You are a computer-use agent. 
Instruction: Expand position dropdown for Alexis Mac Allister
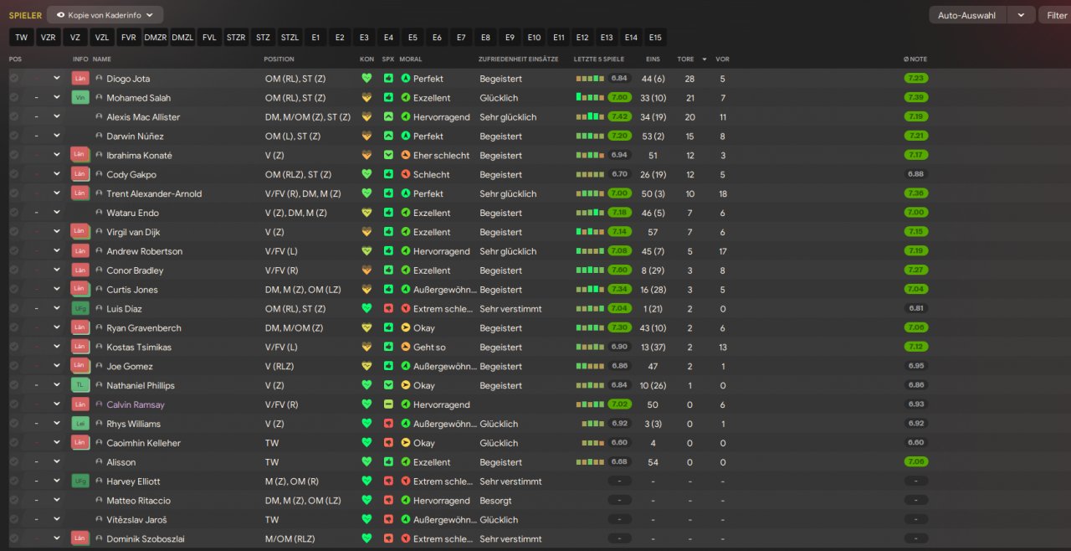click(57, 116)
